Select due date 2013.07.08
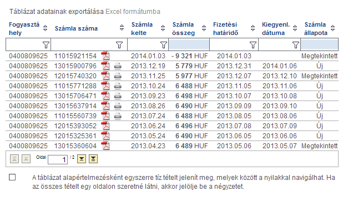Screen dimensions: 353x201 click(234, 126)
